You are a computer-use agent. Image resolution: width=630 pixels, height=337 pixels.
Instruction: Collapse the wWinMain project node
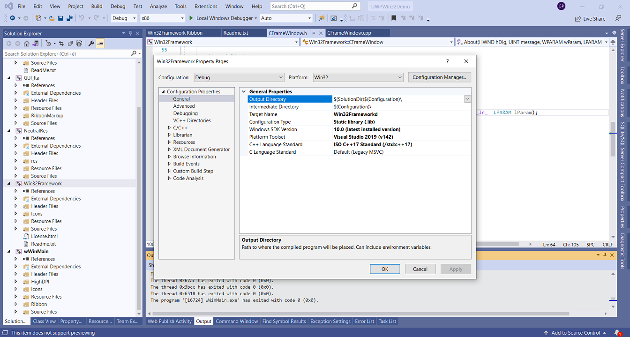pyautogui.click(x=9, y=251)
